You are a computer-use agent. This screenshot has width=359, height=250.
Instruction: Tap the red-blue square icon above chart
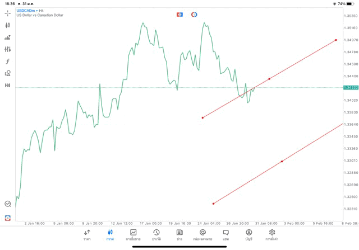179,15
